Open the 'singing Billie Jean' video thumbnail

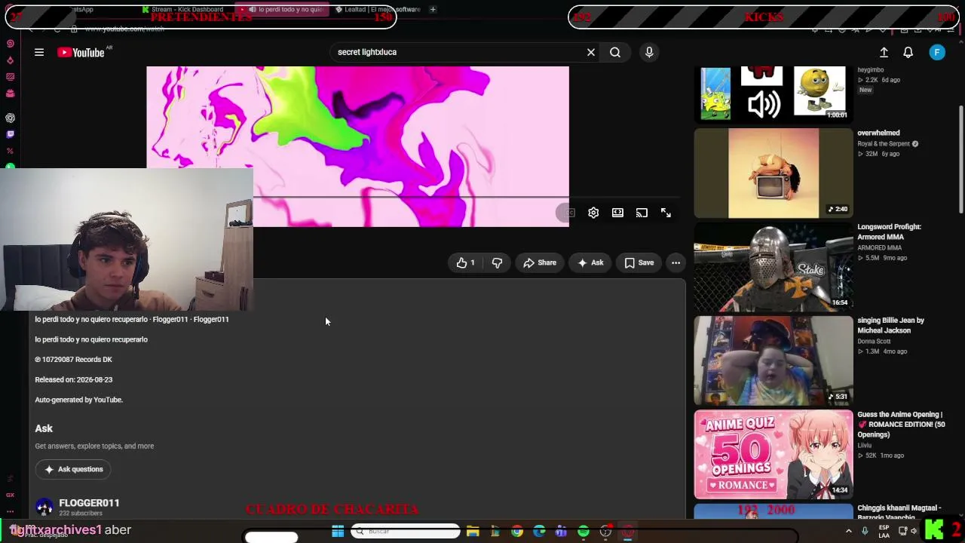[x=774, y=360]
